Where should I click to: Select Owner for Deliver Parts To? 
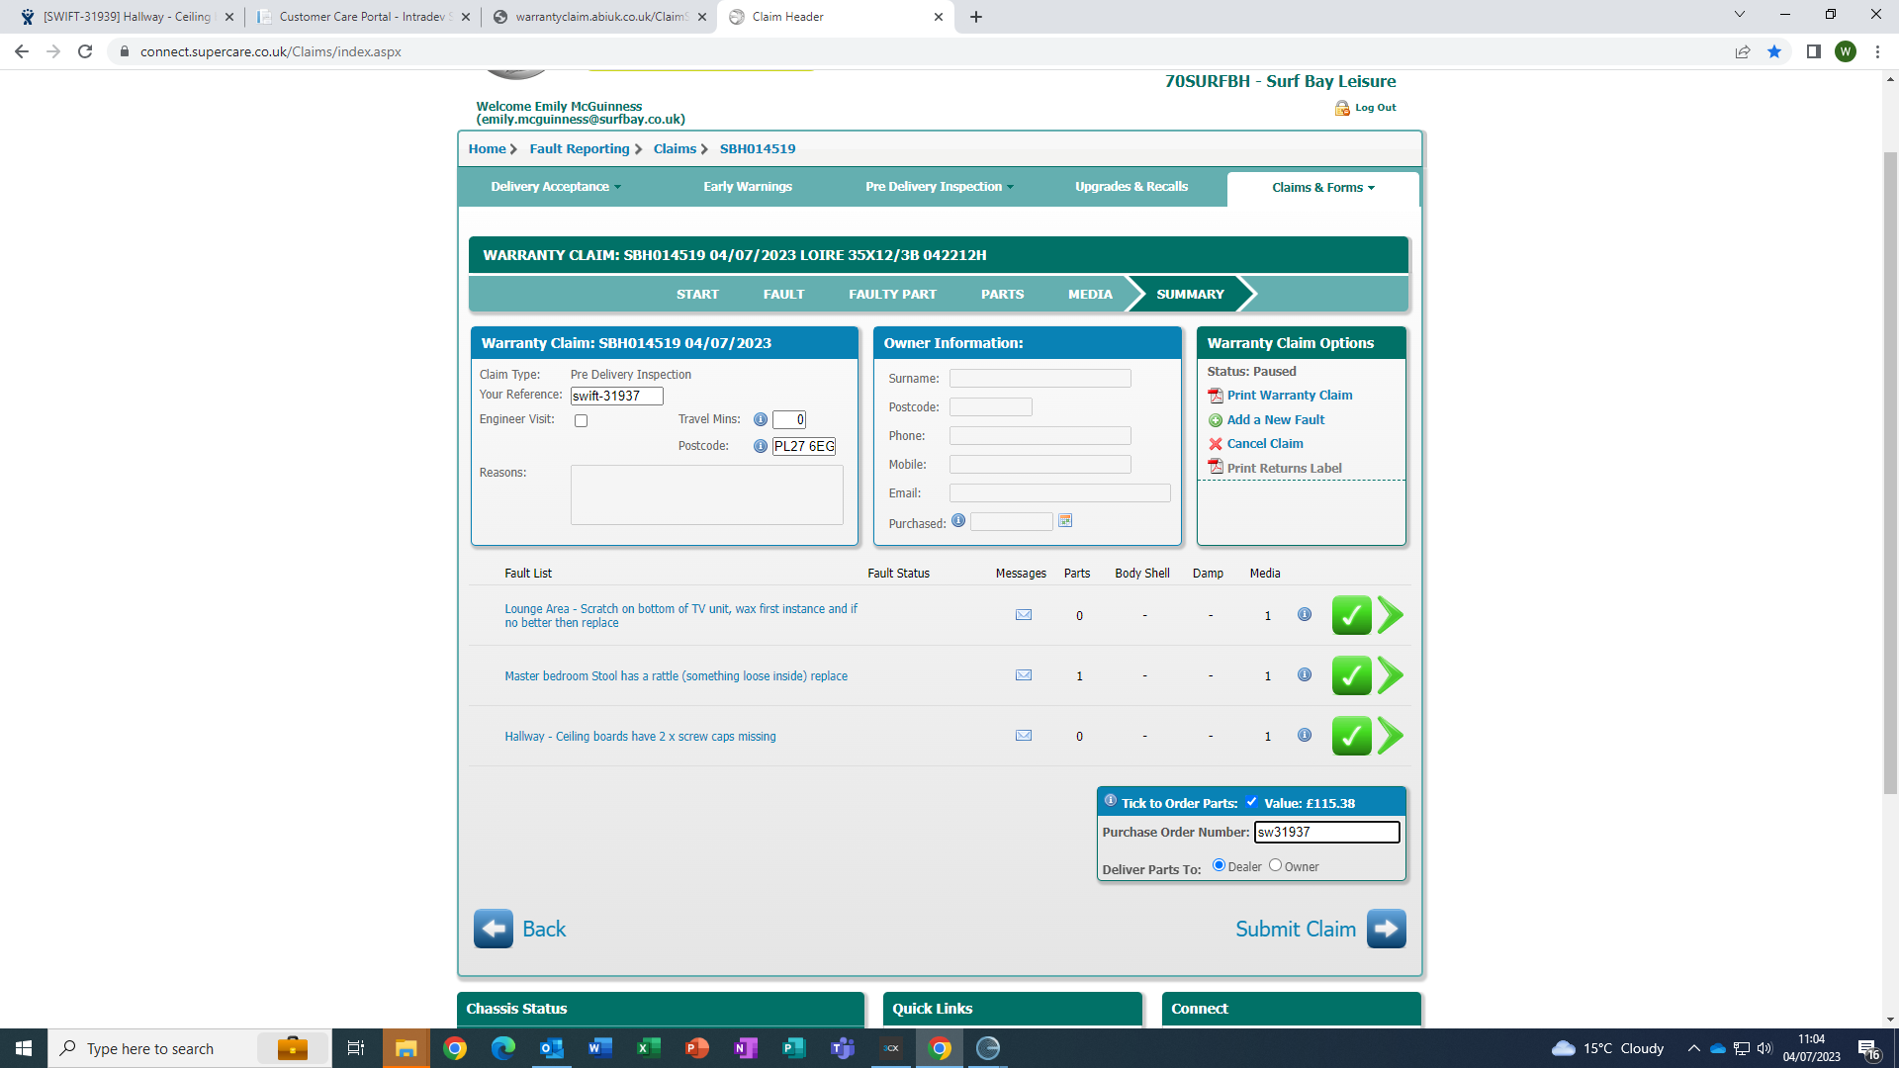1276,865
